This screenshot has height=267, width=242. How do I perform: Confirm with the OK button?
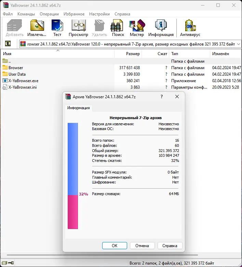(x=115, y=245)
